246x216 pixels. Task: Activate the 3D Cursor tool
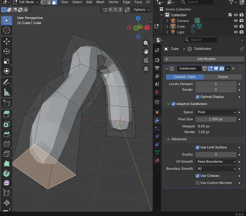(7, 30)
